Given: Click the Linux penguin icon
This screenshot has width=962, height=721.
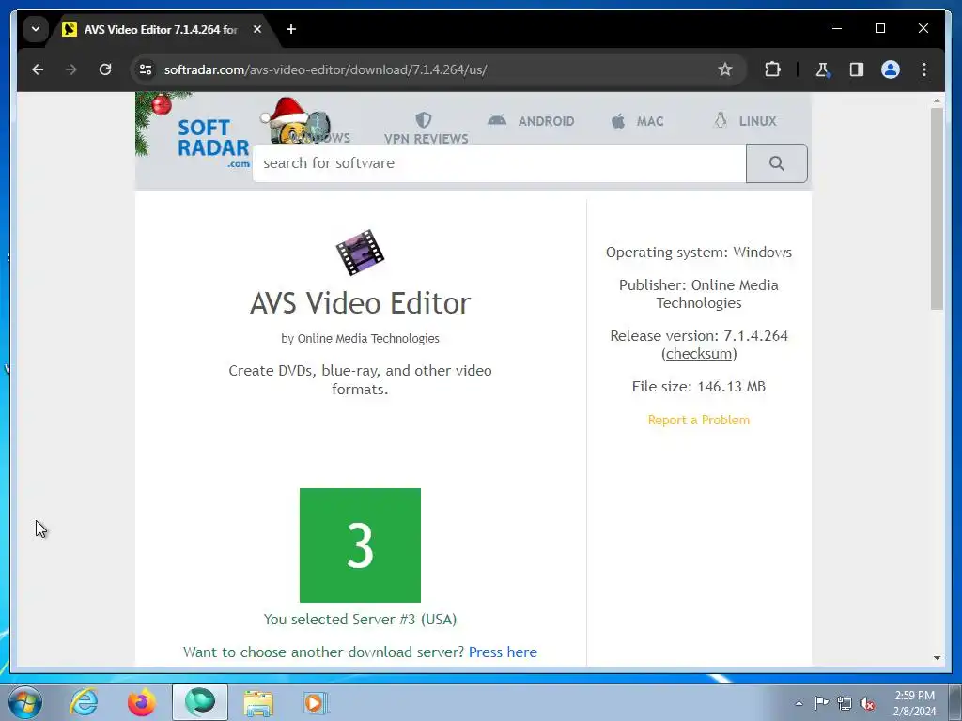Looking at the screenshot, I should coord(721,119).
